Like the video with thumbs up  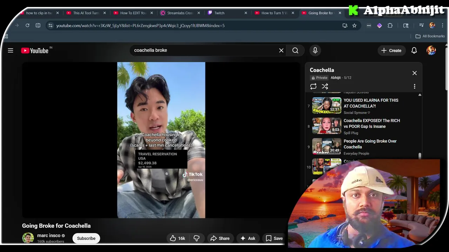tap(177, 238)
